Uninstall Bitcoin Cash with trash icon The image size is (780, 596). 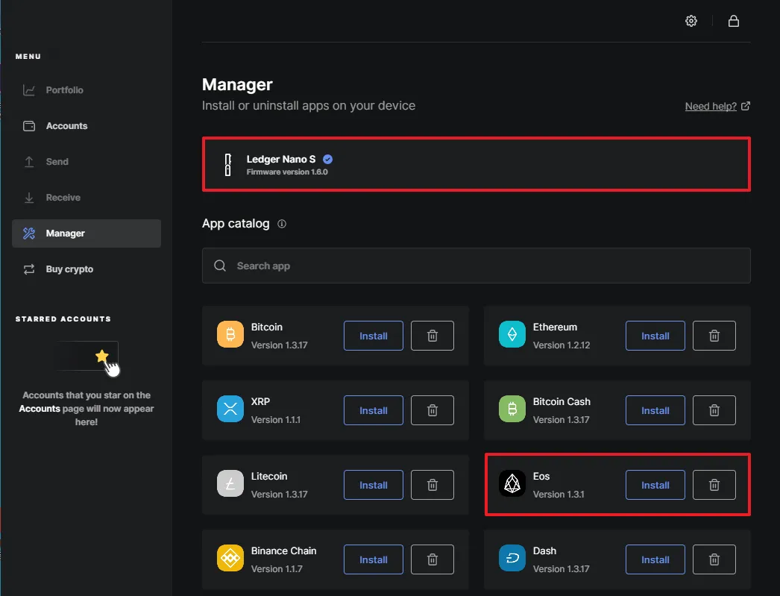pos(714,410)
